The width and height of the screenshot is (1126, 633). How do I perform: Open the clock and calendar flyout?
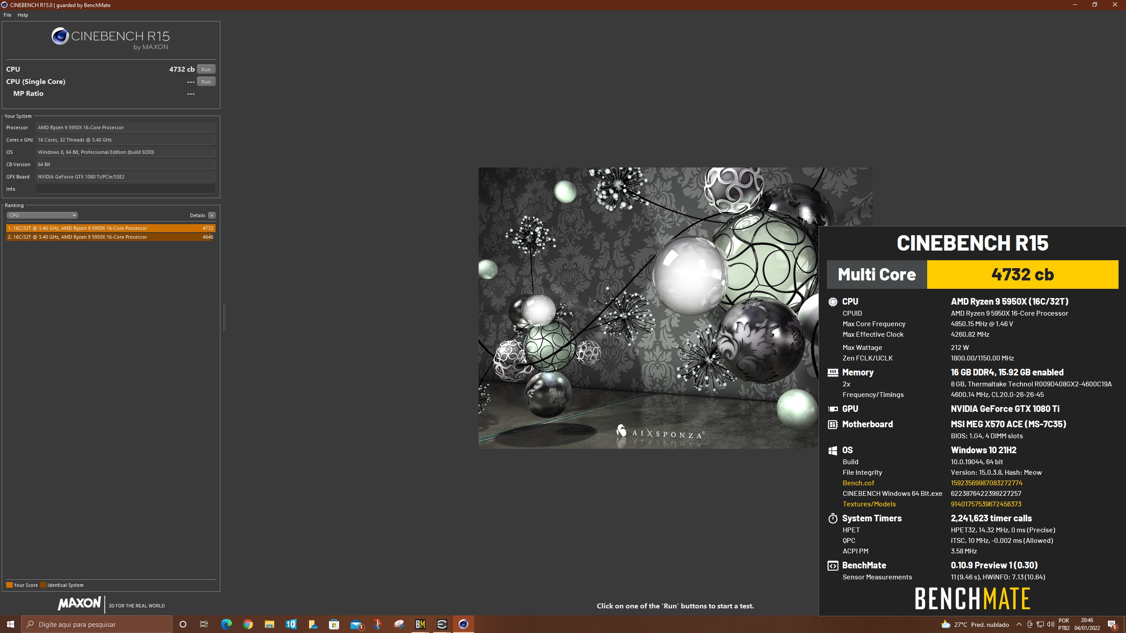point(1087,624)
